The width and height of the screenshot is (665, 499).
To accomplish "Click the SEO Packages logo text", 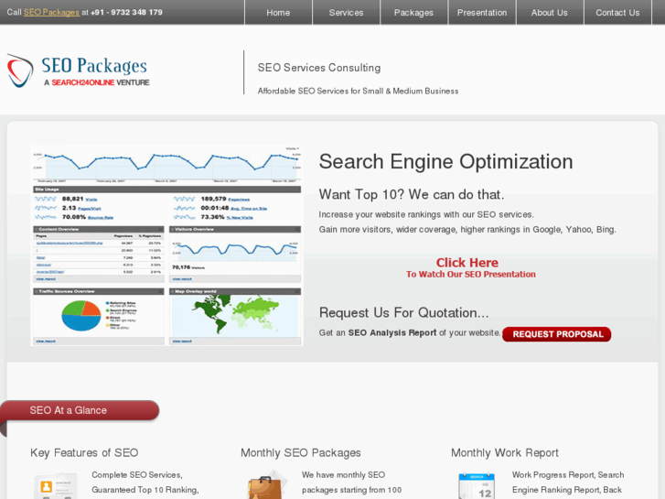I will point(94,66).
